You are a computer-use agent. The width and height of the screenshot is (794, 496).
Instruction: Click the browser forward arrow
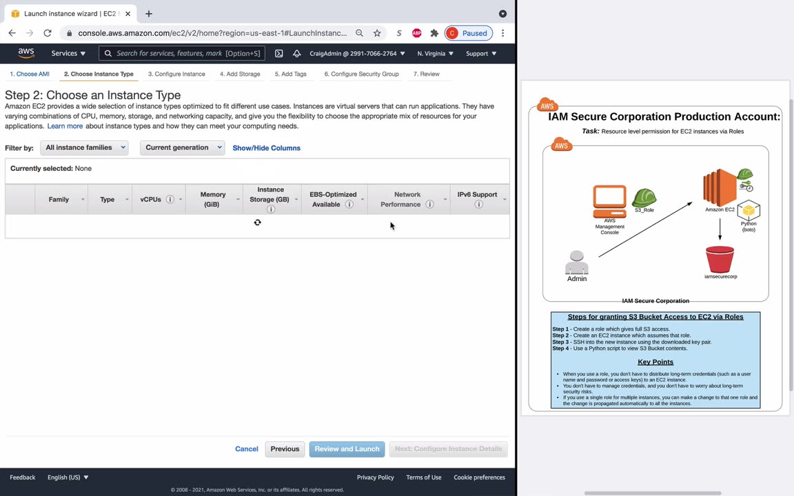tap(30, 33)
